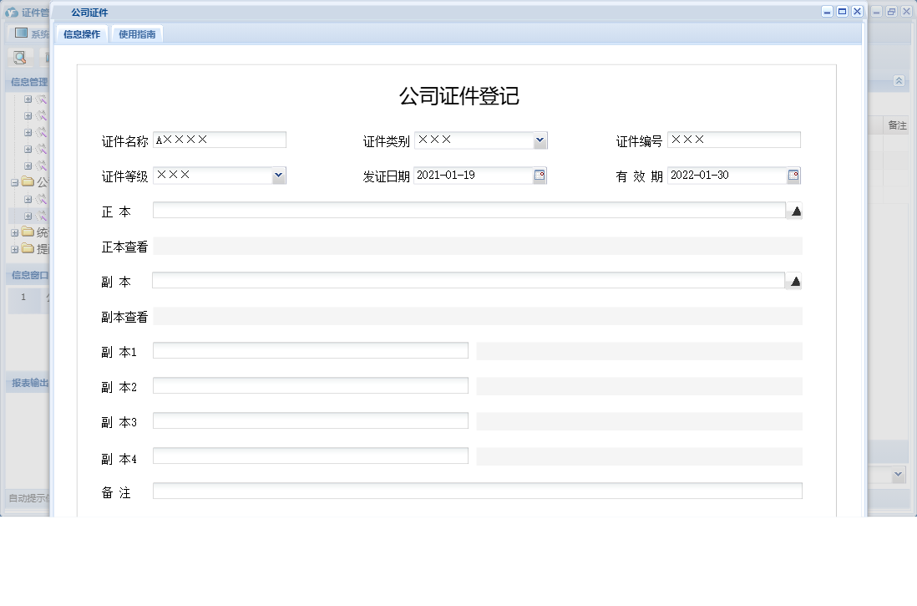Switch to the 使用指南 tab
This screenshot has width=917, height=606.
(x=137, y=34)
